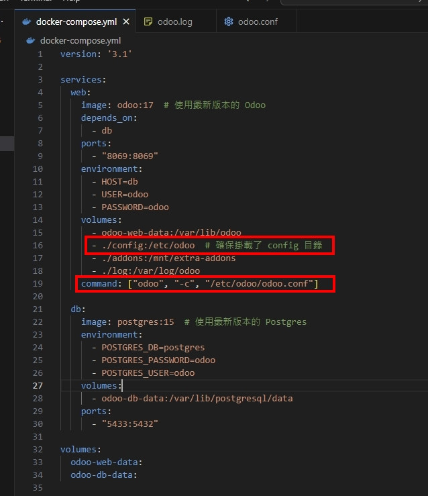
Task: Close the docker-compose.yml tab
Action: [126, 22]
